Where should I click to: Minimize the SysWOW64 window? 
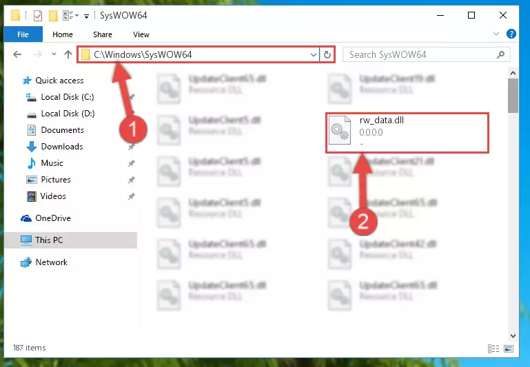[x=440, y=15]
